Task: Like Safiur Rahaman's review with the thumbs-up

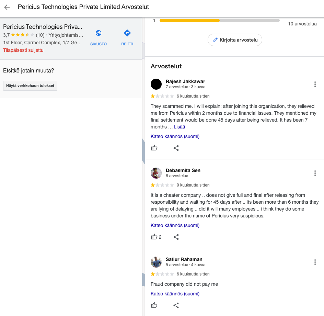Action: [154, 305]
